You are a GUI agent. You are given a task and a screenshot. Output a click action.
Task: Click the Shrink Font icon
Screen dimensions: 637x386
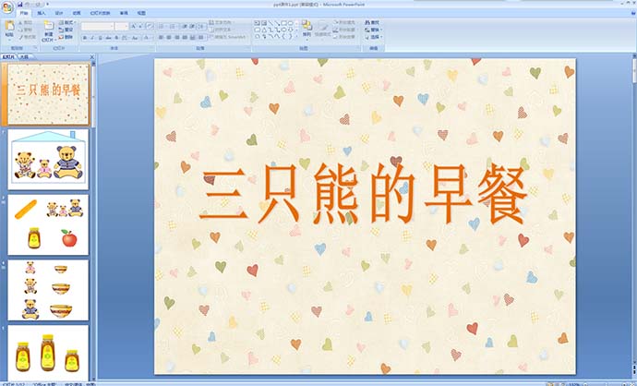(139, 27)
